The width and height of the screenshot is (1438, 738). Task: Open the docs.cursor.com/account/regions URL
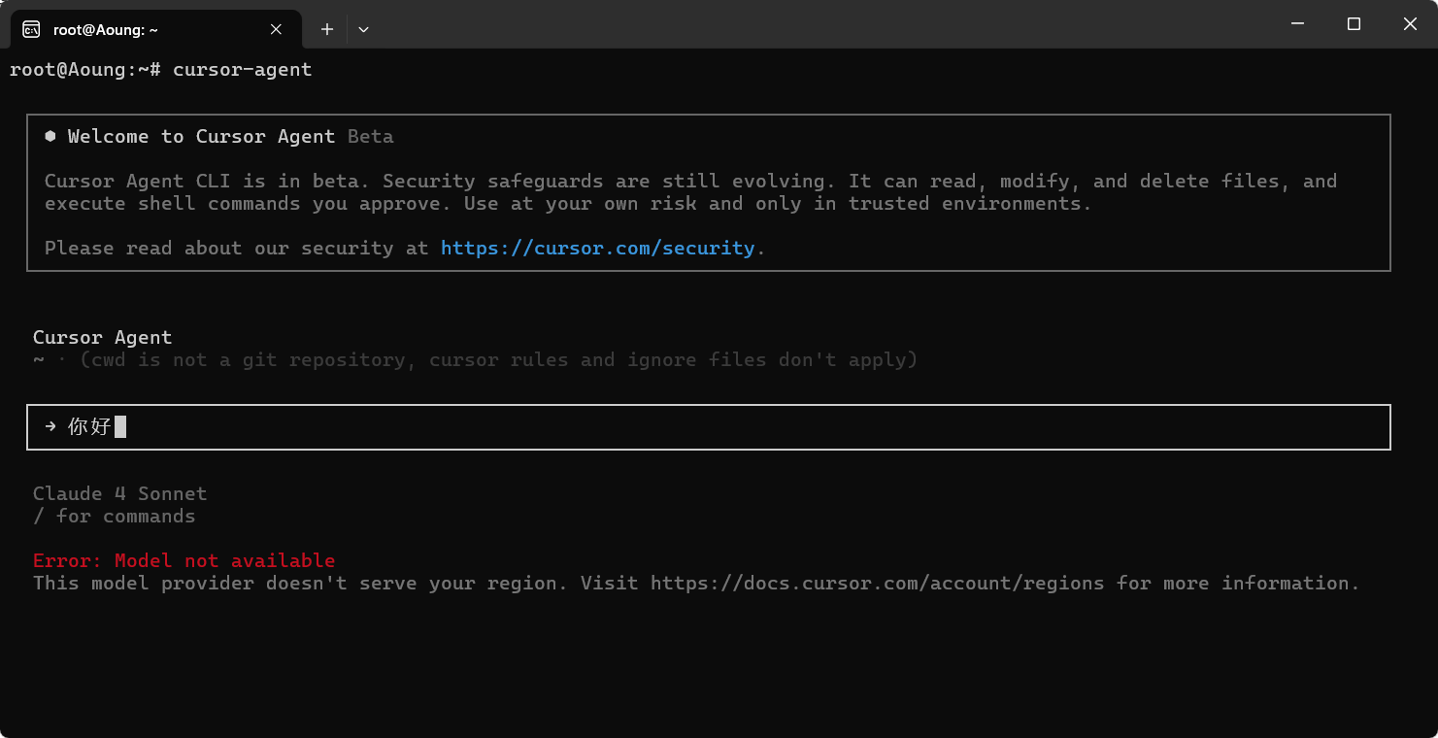pos(877,583)
